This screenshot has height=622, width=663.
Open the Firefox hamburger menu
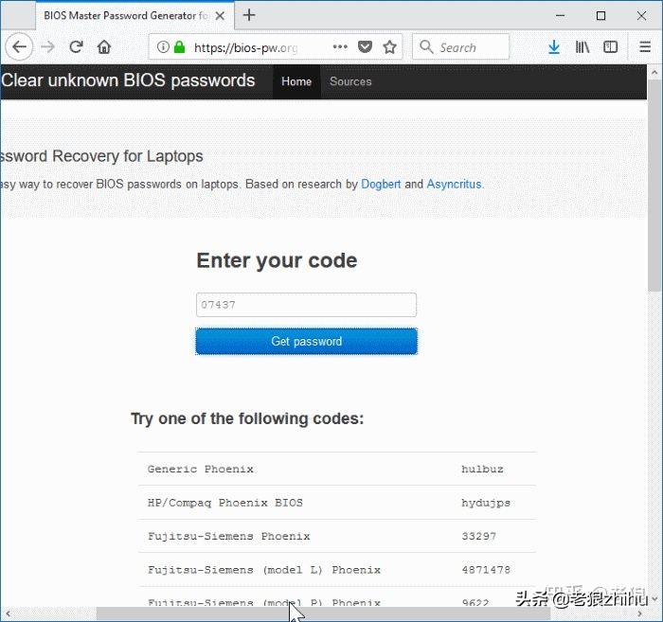pyautogui.click(x=645, y=47)
